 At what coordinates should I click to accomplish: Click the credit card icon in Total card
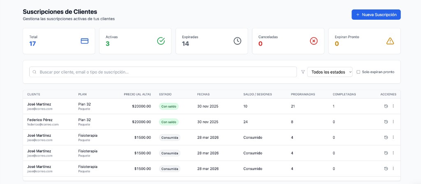(85, 41)
